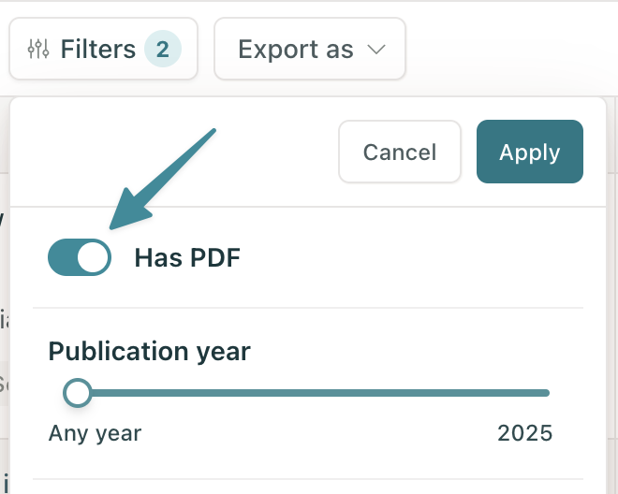Viewport: 618px width, 494px height.
Task: Open the Export as dropdown
Action: [310, 49]
